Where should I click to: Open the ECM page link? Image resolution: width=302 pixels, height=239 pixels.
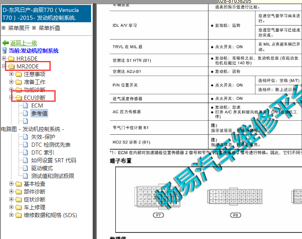coord(37,105)
